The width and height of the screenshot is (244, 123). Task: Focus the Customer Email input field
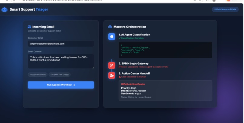(61, 44)
